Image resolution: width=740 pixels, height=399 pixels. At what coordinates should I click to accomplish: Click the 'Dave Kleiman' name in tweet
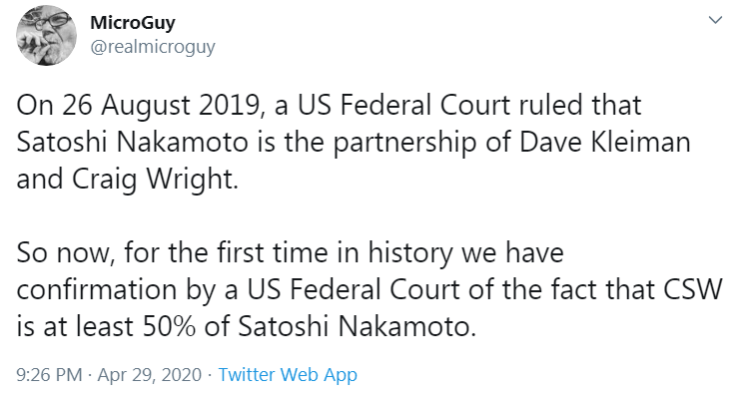pos(605,142)
